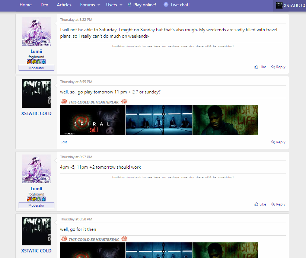Screen dimensions: 306x258
Task: Open the Thursday at 8:55 PM timestamp
Action: tap(76, 82)
